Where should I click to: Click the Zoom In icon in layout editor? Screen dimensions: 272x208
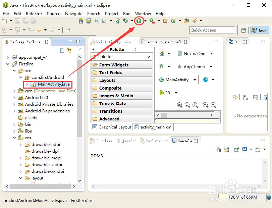pyautogui.click(x=213, y=105)
